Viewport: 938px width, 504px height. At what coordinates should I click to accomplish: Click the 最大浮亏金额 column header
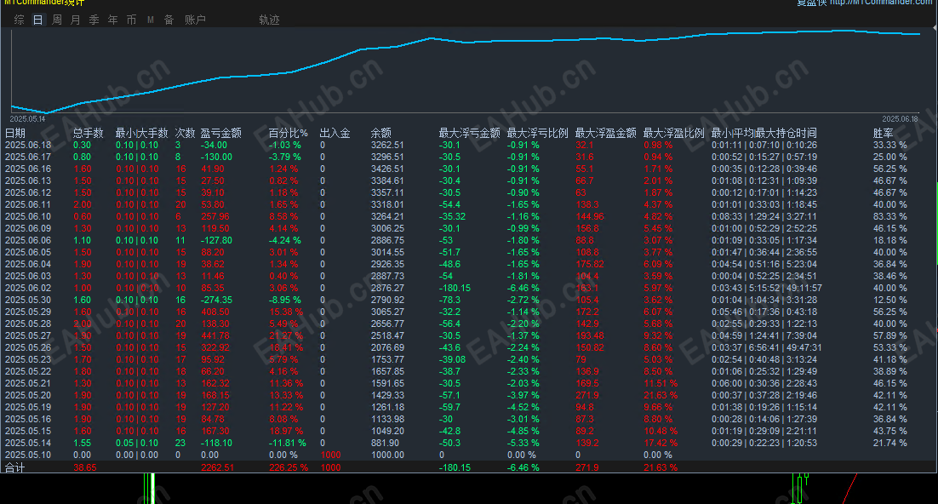tap(470, 133)
